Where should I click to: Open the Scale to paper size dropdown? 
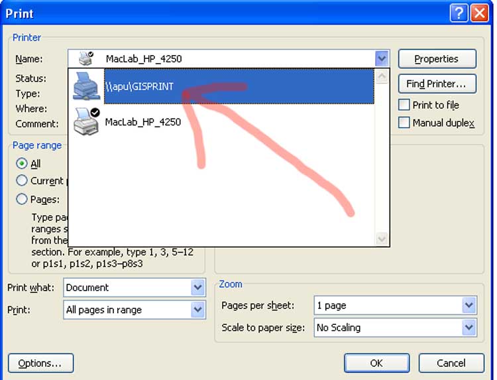click(469, 328)
